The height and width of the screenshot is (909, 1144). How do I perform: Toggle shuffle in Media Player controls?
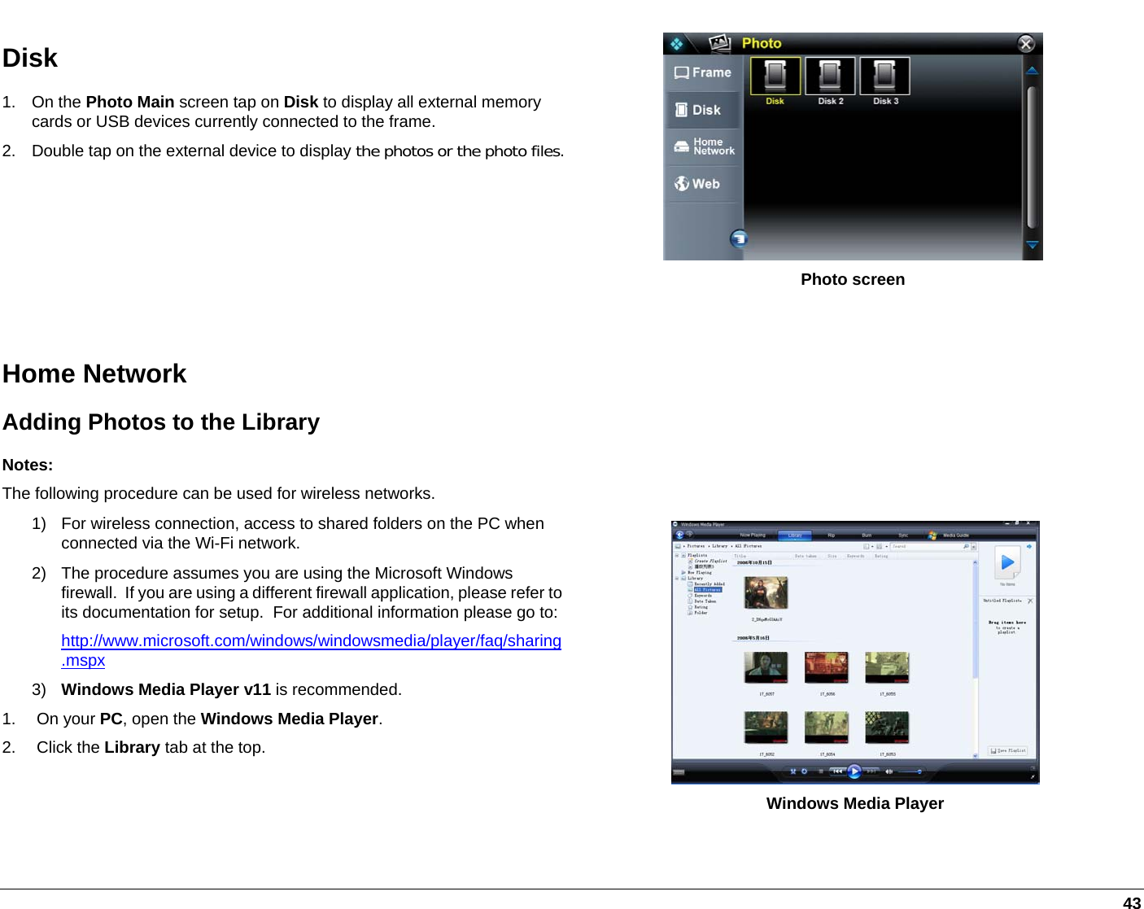pyautogui.click(x=793, y=771)
